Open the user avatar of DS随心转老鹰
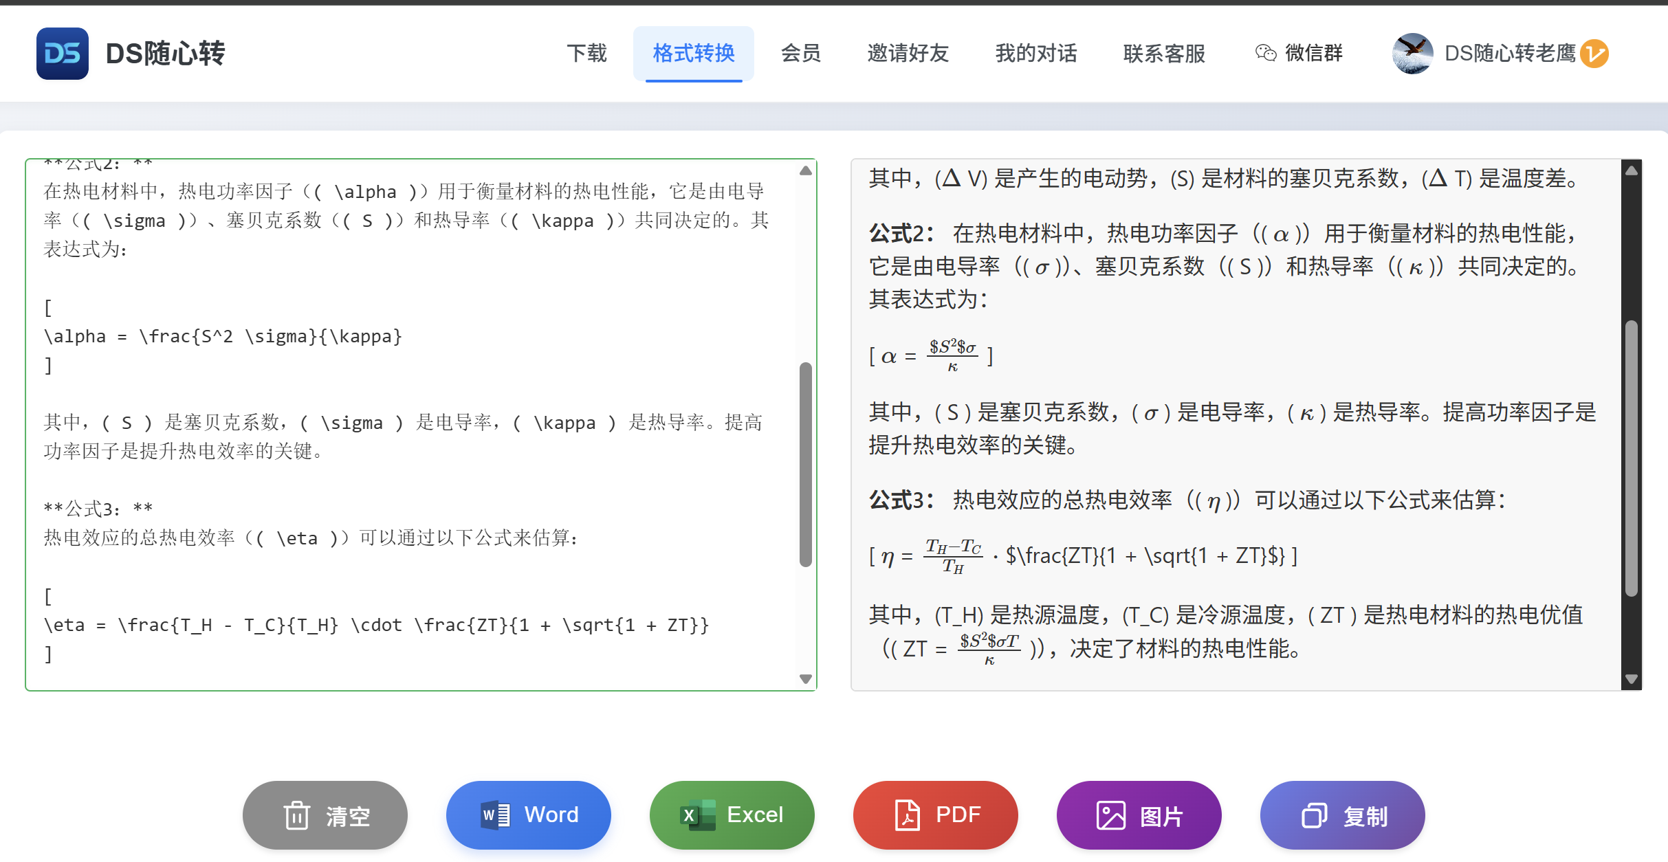The width and height of the screenshot is (1668, 862). (x=1413, y=53)
